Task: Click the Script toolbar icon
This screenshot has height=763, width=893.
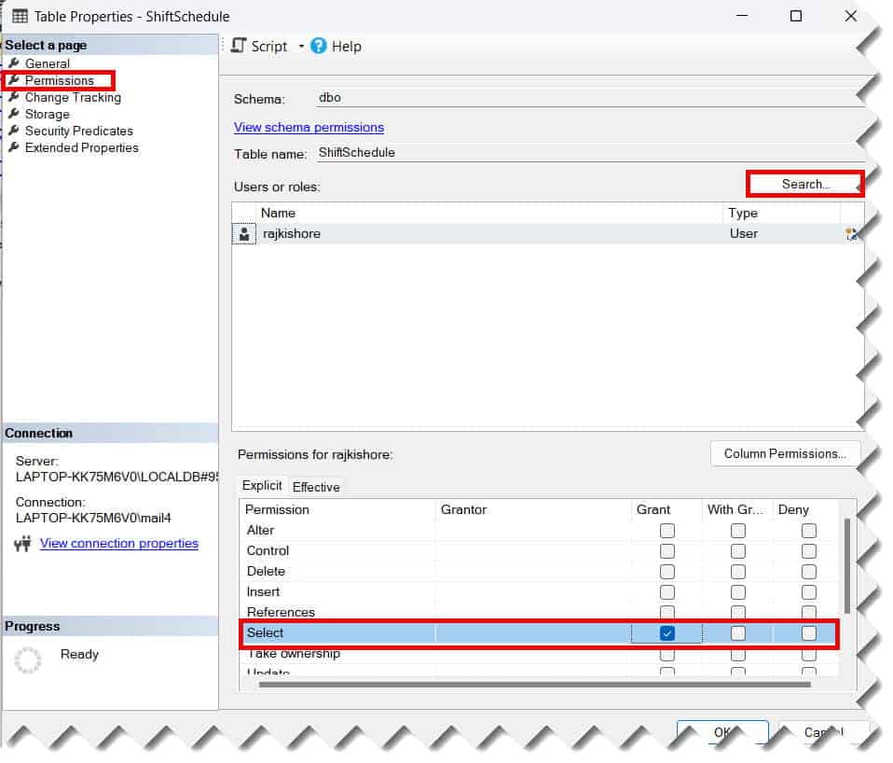Action: [x=239, y=46]
